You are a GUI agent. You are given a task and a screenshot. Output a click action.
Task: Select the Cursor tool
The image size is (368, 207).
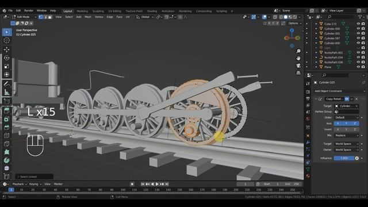click(6, 40)
